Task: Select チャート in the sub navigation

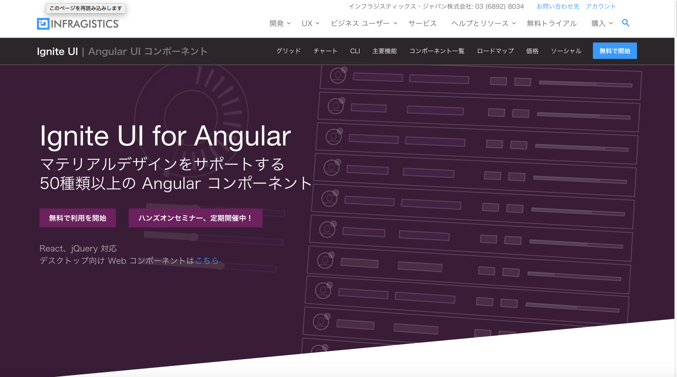Action: (325, 51)
